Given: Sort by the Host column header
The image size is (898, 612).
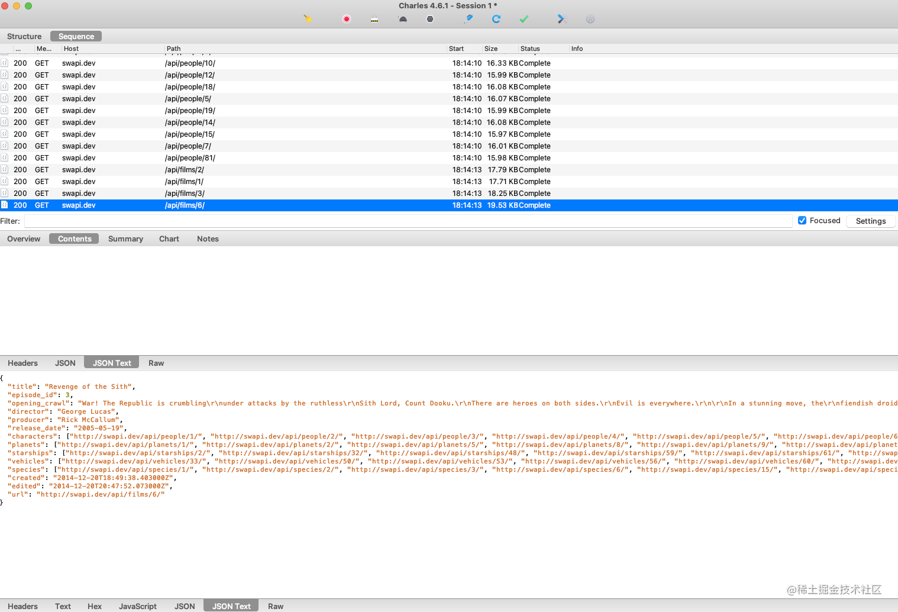Looking at the screenshot, I should (x=112, y=49).
